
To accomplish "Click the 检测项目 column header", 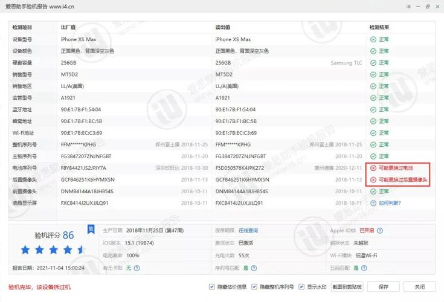I will [22, 27].
